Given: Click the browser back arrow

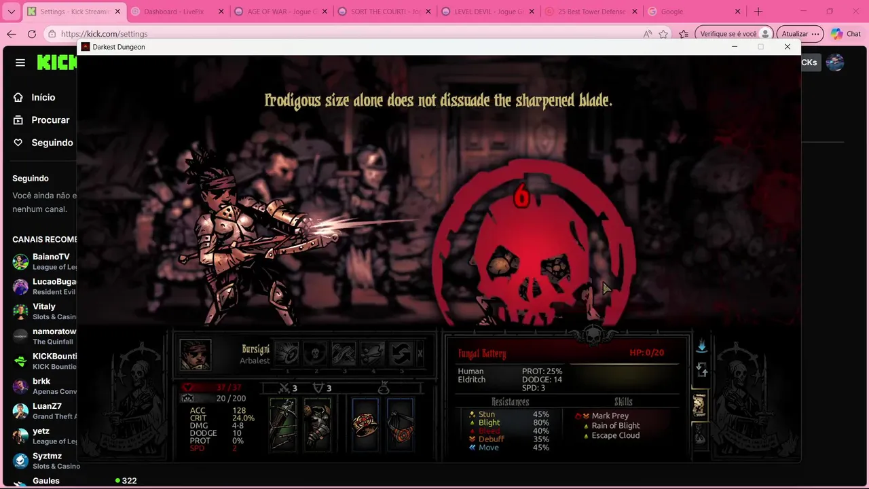Looking at the screenshot, I should [x=12, y=34].
